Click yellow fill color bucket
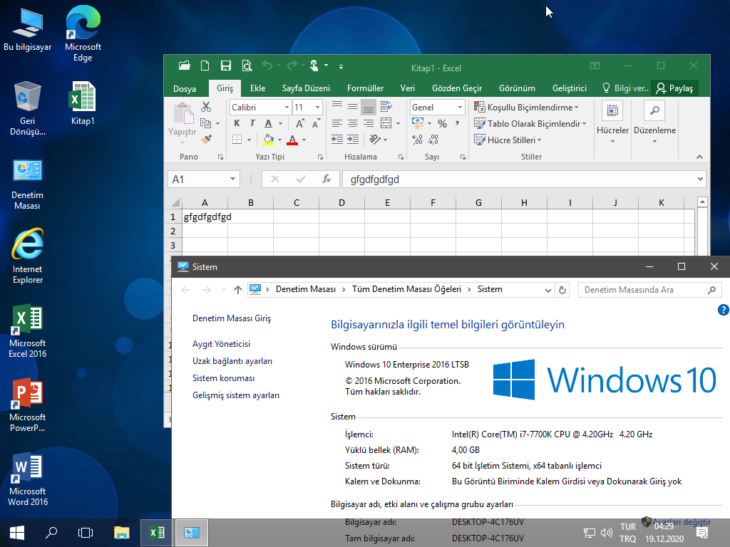 [x=268, y=140]
